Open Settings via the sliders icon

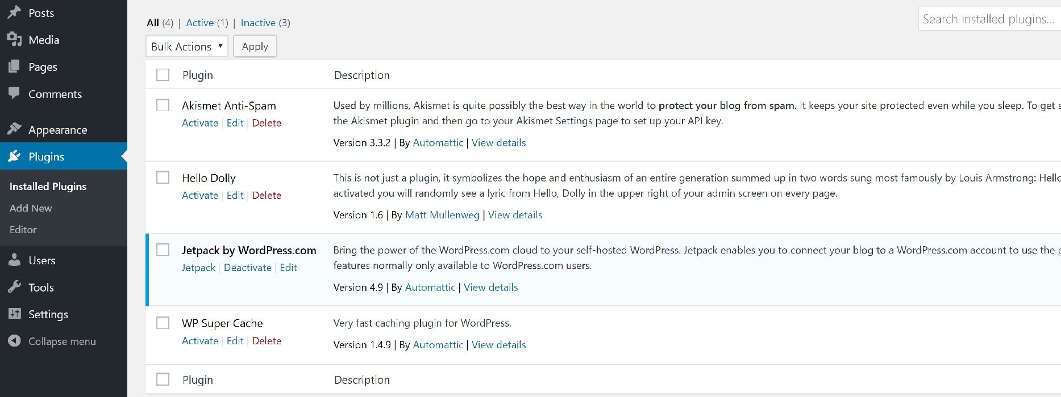pos(14,314)
